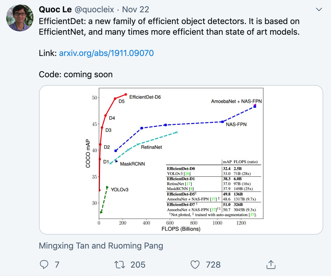Click the retweet count of 205
Viewport: 331px width, 276px height.
137,265
